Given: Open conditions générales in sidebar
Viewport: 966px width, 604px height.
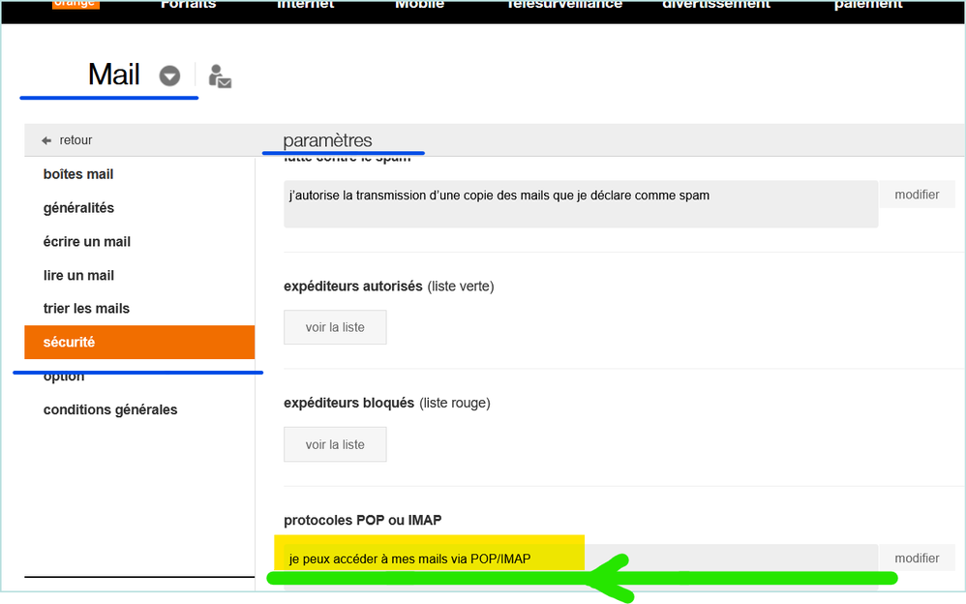Looking at the screenshot, I should click(x=110, y=409).
